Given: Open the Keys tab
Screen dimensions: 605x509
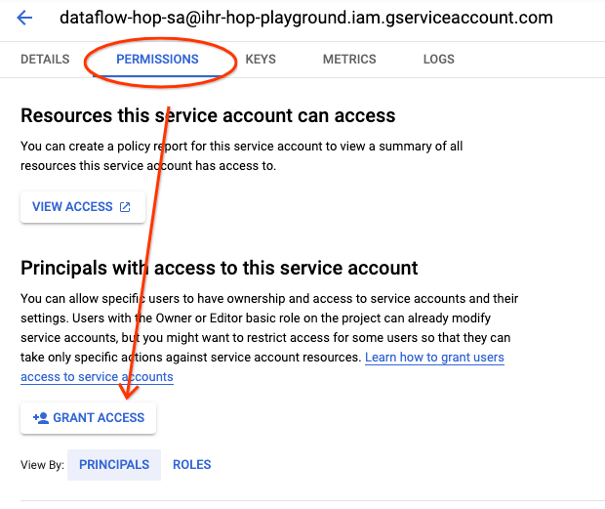Looking at the screenshot, I should click(x=261, y=60).
